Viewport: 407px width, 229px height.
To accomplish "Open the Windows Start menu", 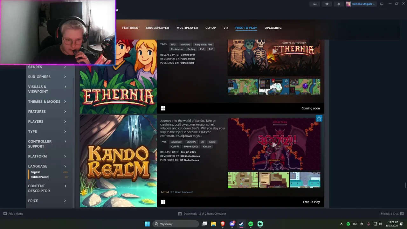I will (147, 224).
